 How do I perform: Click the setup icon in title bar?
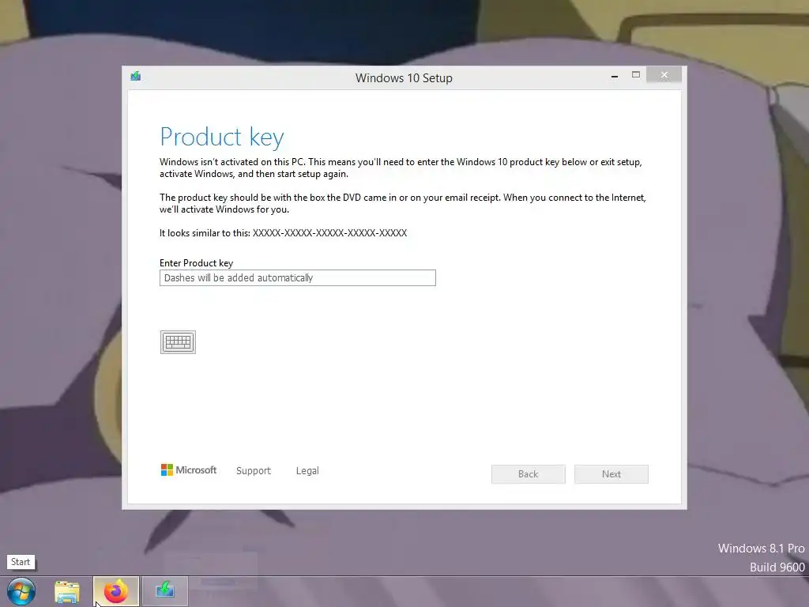[x=136, y=77]
